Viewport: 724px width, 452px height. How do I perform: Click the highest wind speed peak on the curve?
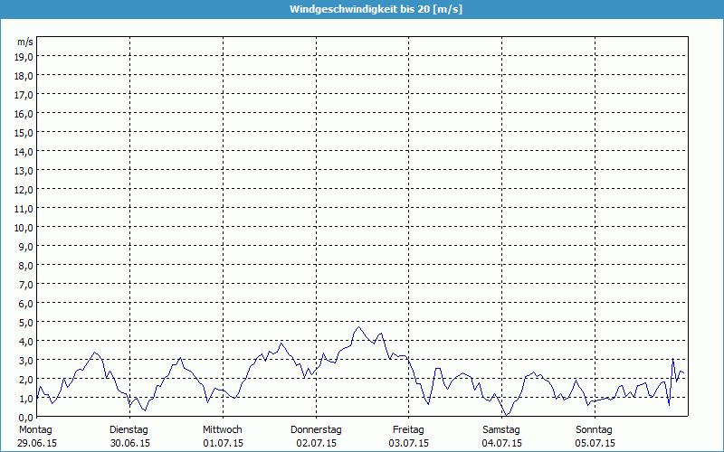point(359,327)
